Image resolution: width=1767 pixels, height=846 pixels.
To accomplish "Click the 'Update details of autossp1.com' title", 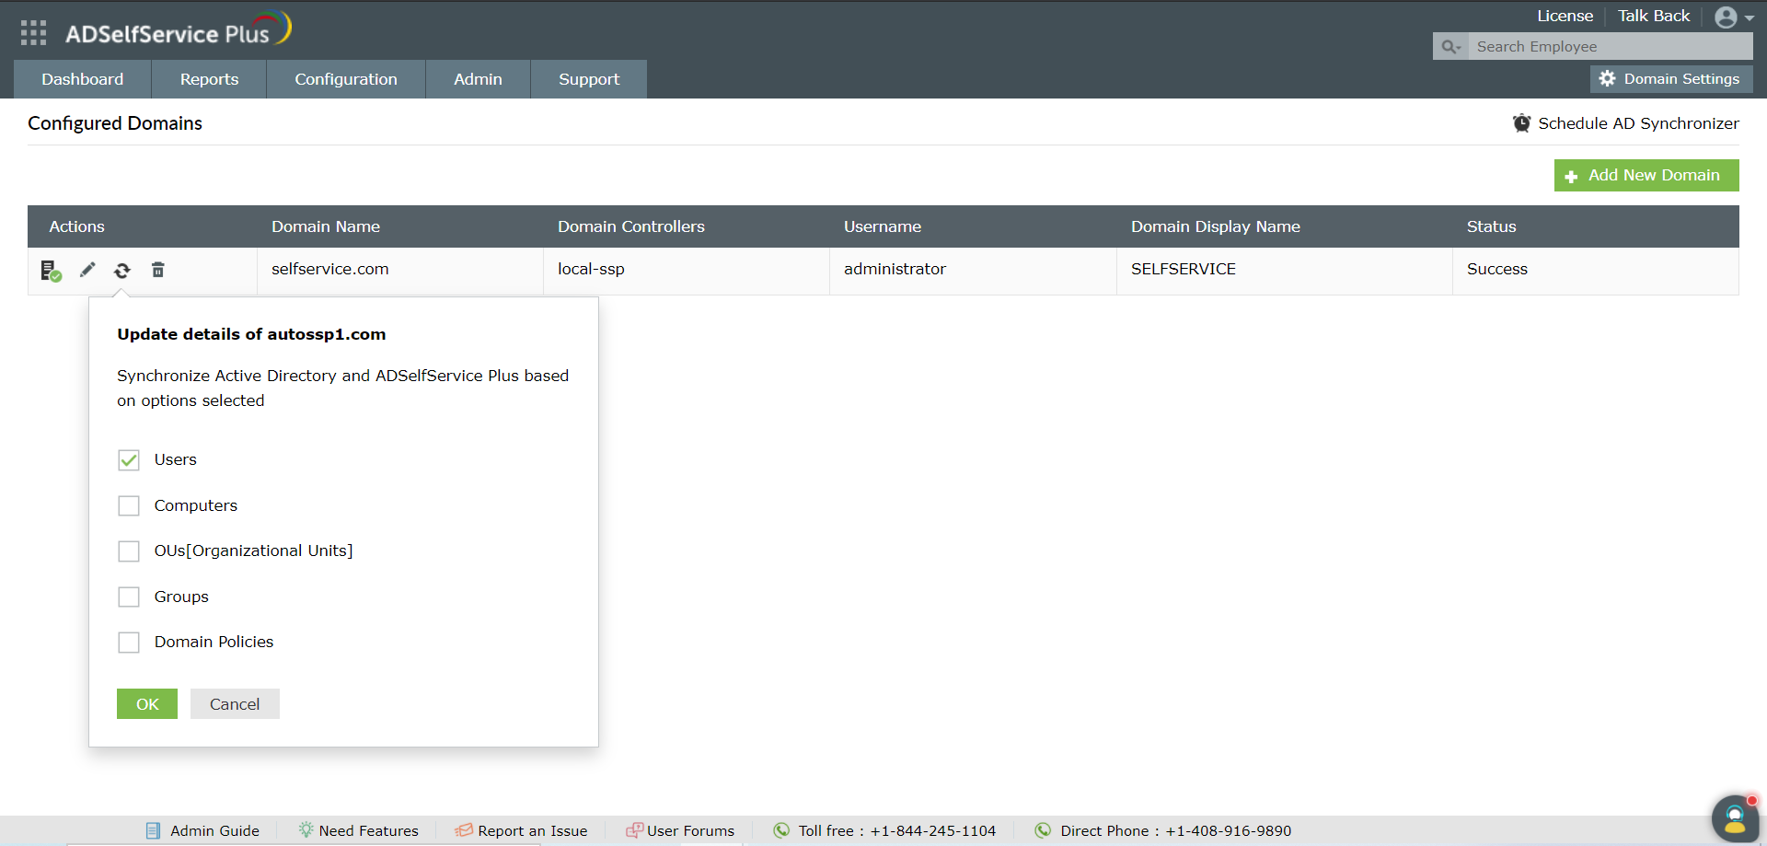I will [251, 334].
